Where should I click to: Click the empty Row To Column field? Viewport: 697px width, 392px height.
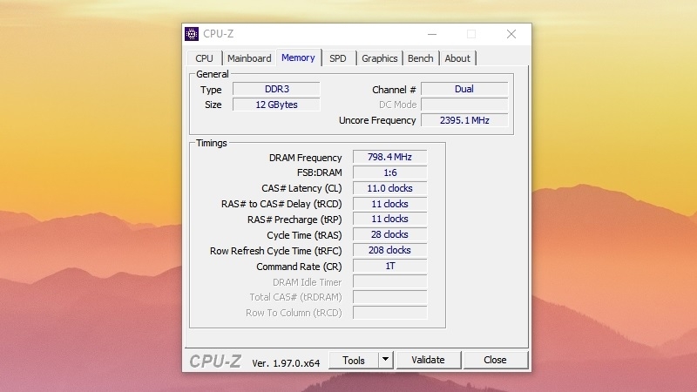pos(389,313)
